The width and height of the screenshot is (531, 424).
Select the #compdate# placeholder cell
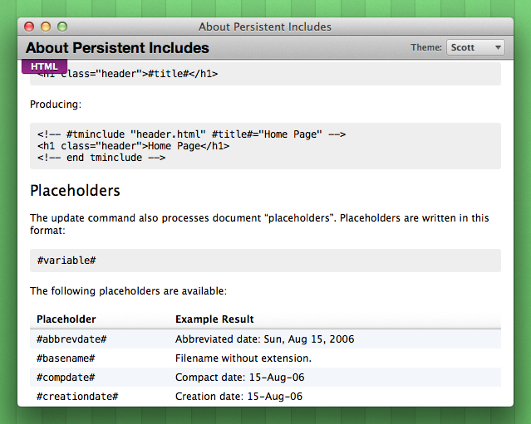click(66, 378)
